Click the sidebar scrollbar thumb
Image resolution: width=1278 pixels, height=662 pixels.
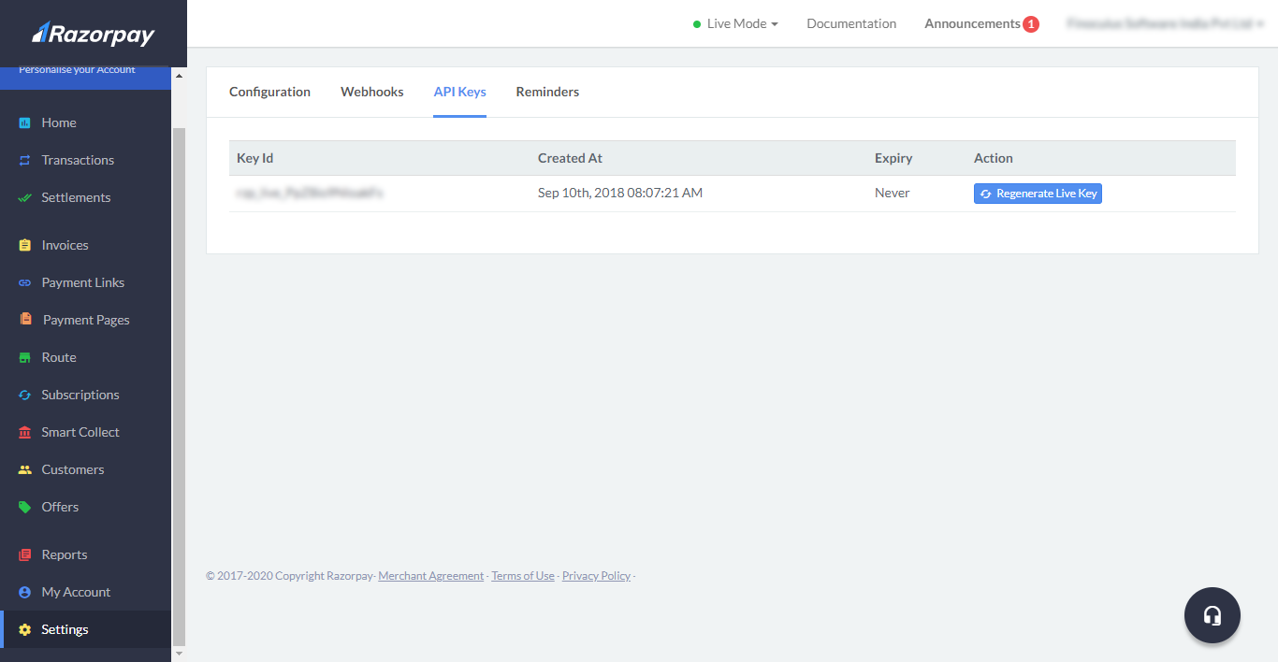[180, 386]
